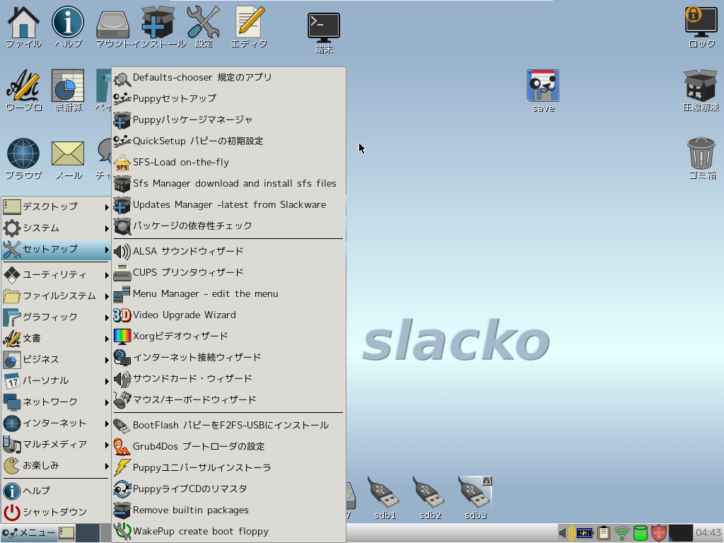Click the taskbar show-desktop icon
724x543 pixels.
(66, 533)
